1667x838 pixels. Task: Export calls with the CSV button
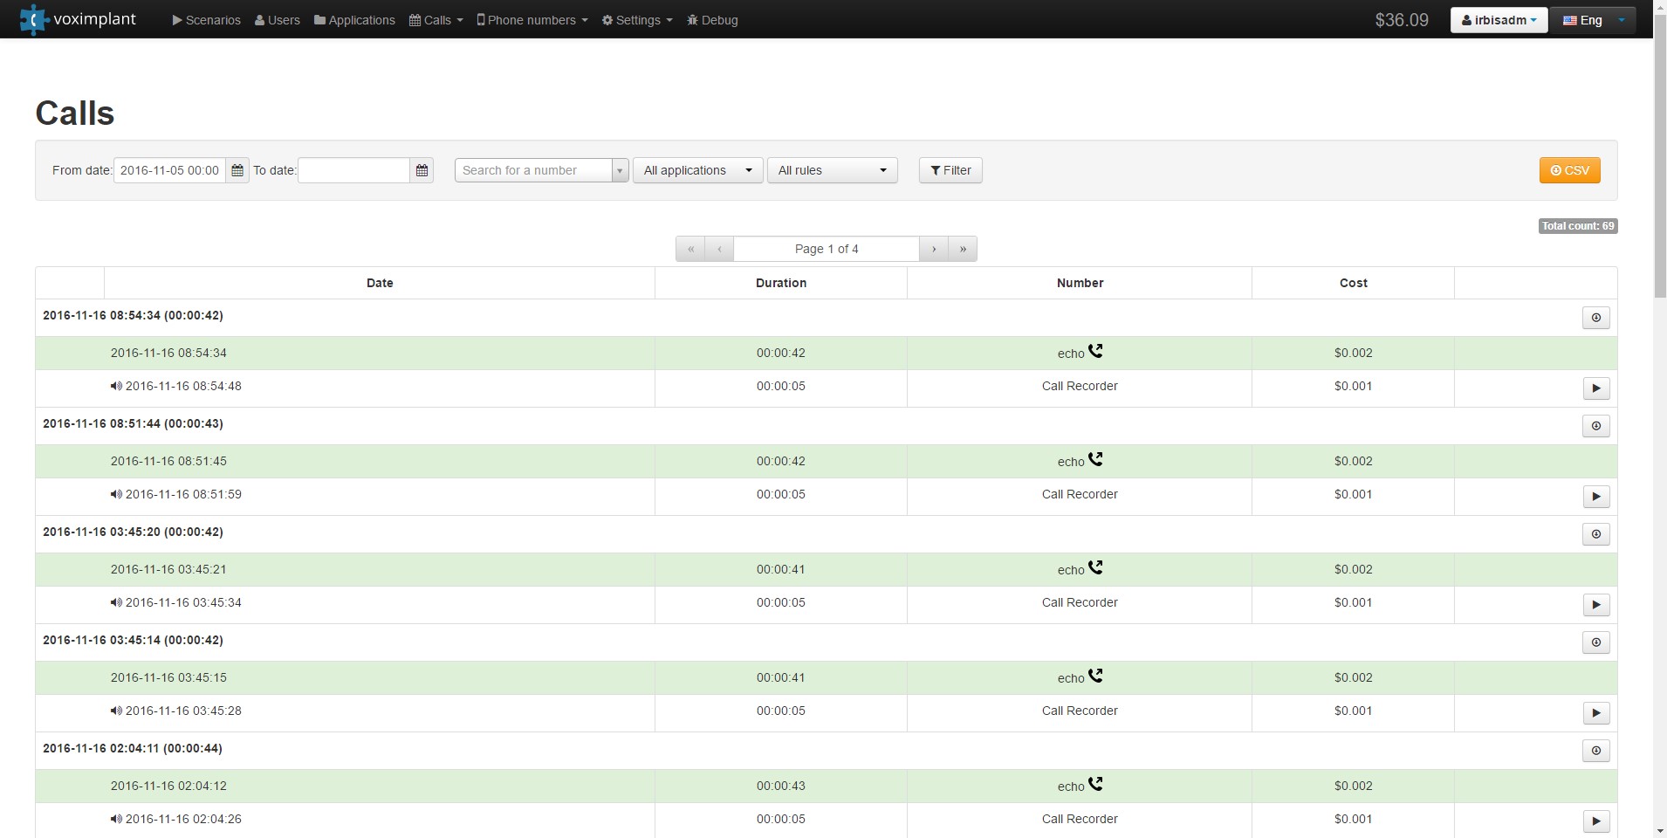[1569, 170]
